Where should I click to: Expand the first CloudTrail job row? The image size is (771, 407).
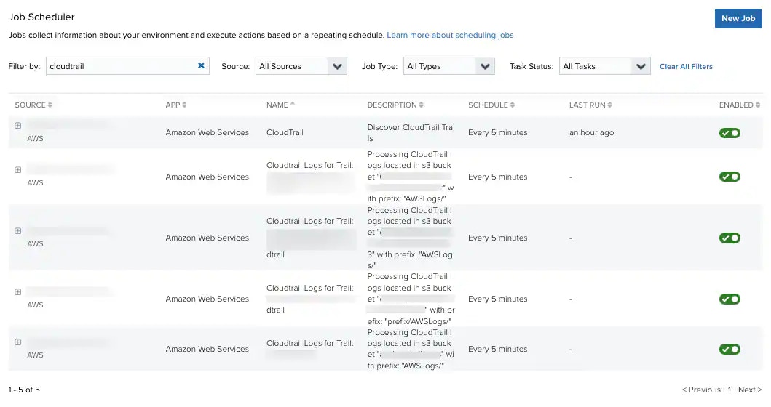pos(18,126)
